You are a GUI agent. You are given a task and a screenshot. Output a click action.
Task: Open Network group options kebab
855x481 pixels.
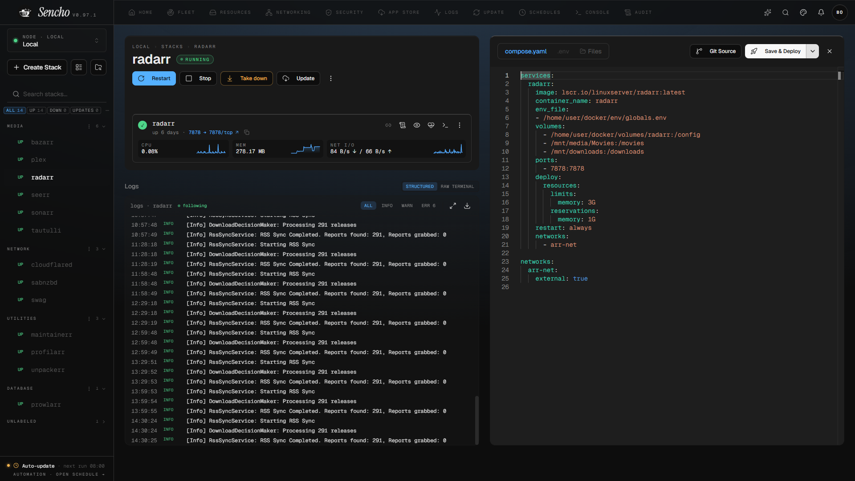coord(89,249)
